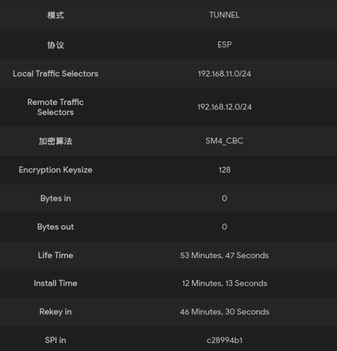Screen dimensions: 337x351
Task: Click the c28994b1 SPI value
Action: click(224, 340)
